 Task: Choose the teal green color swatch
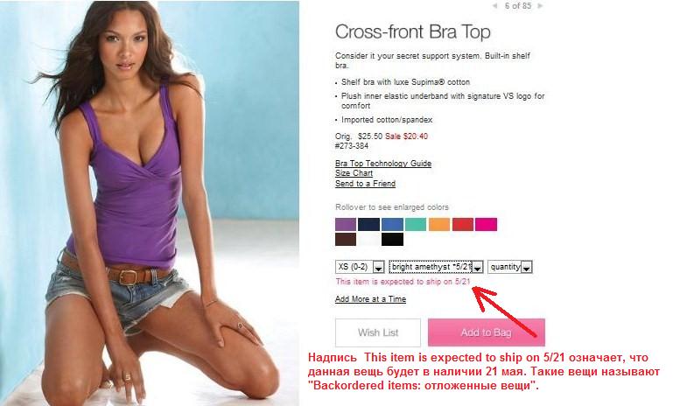416,224
